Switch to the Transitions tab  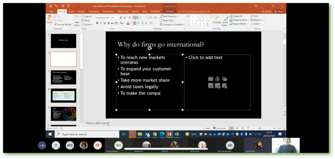(x=94, y=11)
